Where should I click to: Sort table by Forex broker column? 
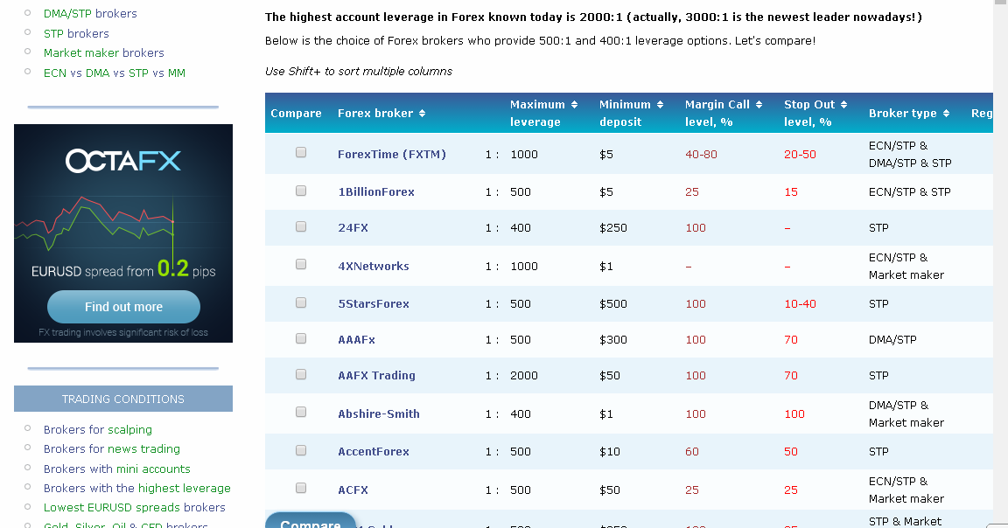(381, 113)
